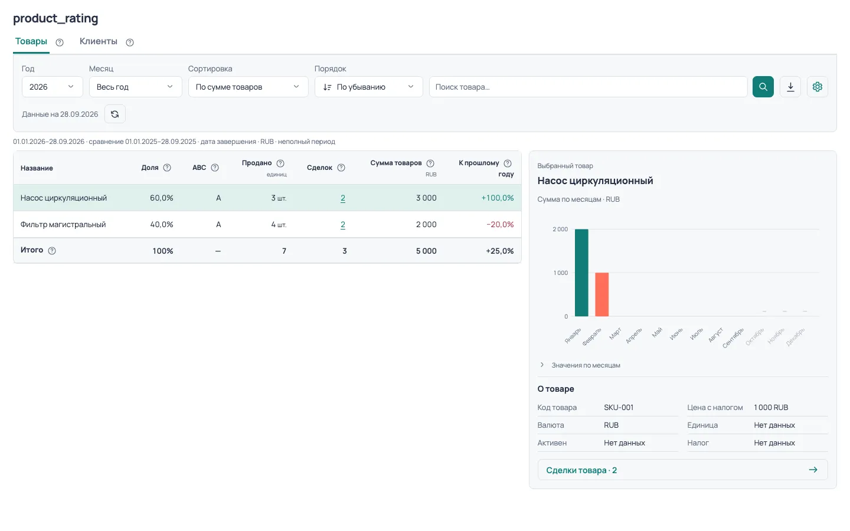This screenshot has width=850, height=531.
Task: Open deals link 2 for Фильтр магистральный
Action: pos(343,225)
